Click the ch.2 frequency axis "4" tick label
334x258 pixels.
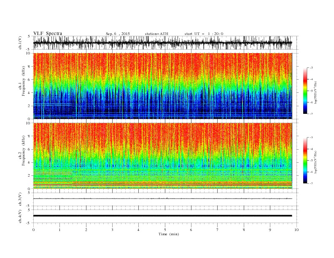[x=29, y=163]
